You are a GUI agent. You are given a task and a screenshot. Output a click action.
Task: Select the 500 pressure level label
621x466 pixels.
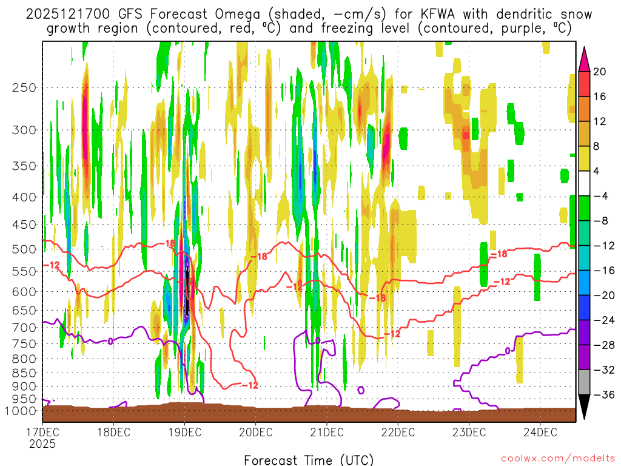24,249
